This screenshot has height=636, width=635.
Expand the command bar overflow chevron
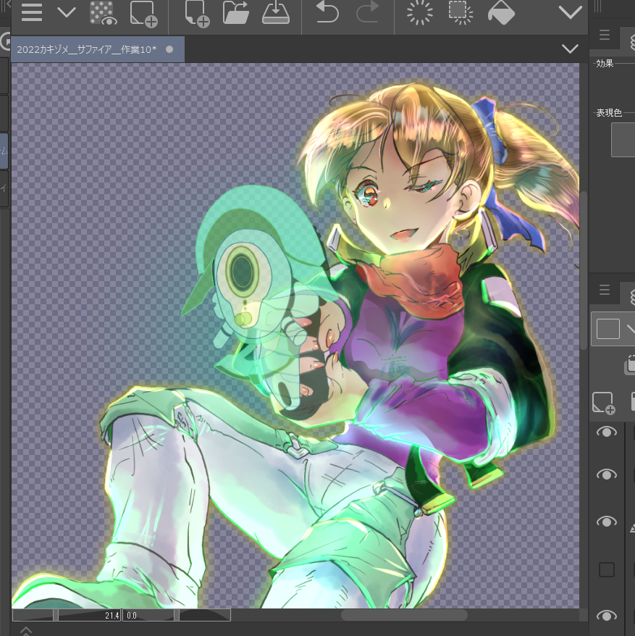click(570, 13)
